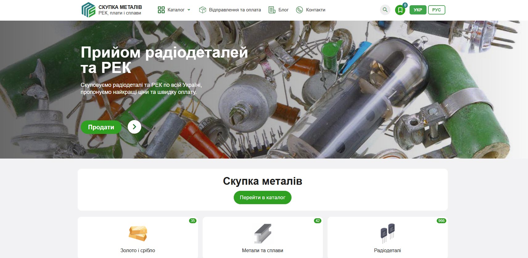Open the Метали та сплави category
The width and height of the screenshot is (528, 258).
point(262,250)
